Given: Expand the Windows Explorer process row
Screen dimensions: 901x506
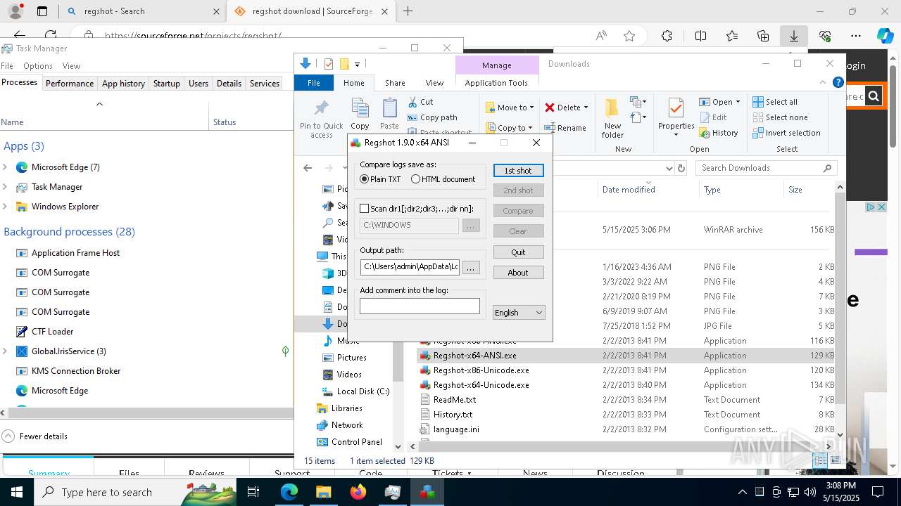Looking at the screenshot, I should (x=5, y=207).
